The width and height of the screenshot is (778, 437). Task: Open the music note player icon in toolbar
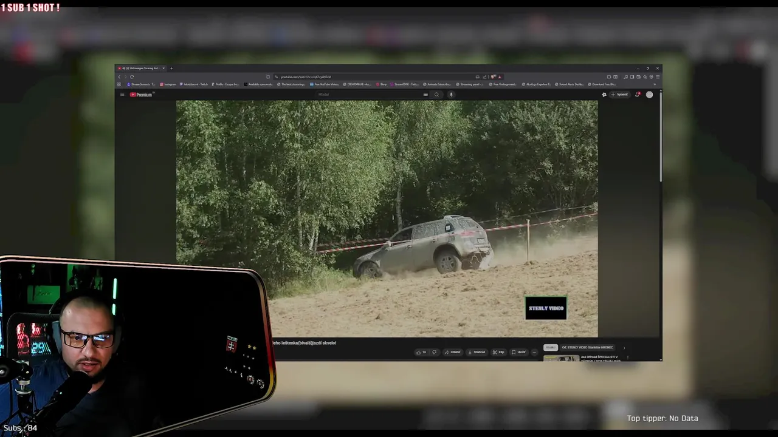coord(625,77)
